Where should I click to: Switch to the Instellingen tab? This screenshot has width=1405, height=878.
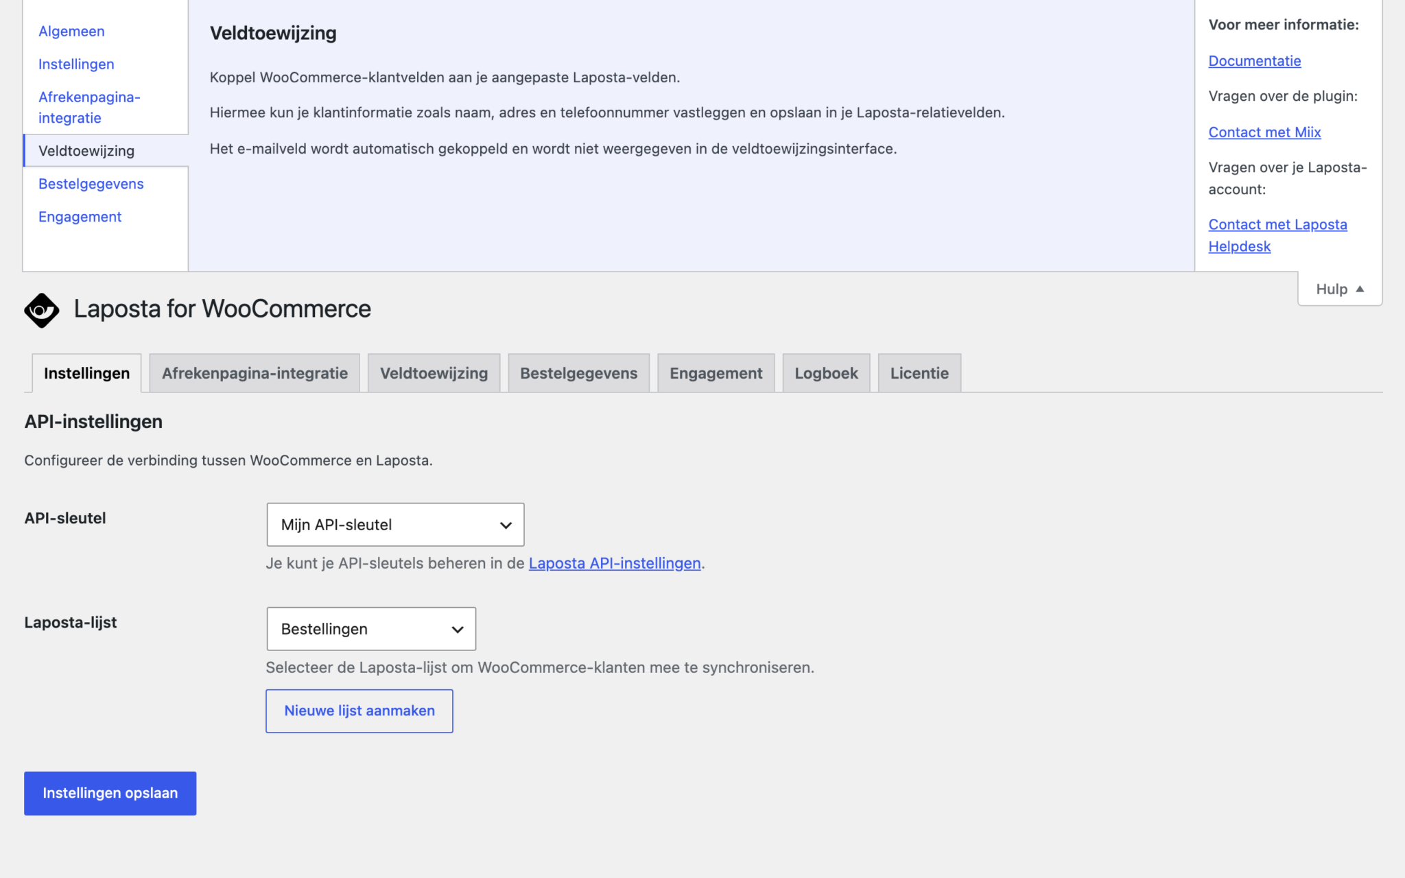[x=86, y=373]
